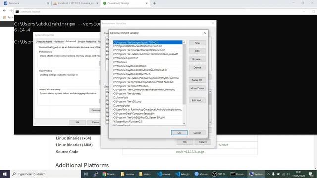Switch to the Facebook browser tab
Screen dimensions: 317x178
26,3
